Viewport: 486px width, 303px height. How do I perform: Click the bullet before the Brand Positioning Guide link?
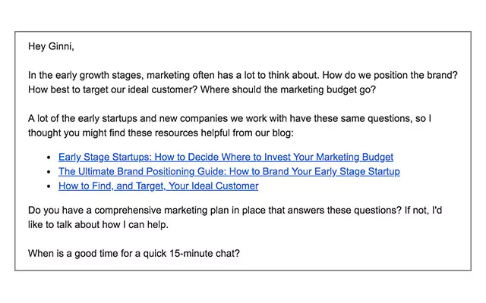point(49,172)
